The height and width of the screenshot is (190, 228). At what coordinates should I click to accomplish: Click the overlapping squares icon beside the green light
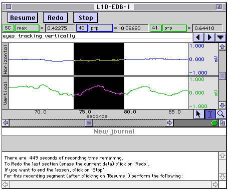pyautogui.click(x=222, y=123)
